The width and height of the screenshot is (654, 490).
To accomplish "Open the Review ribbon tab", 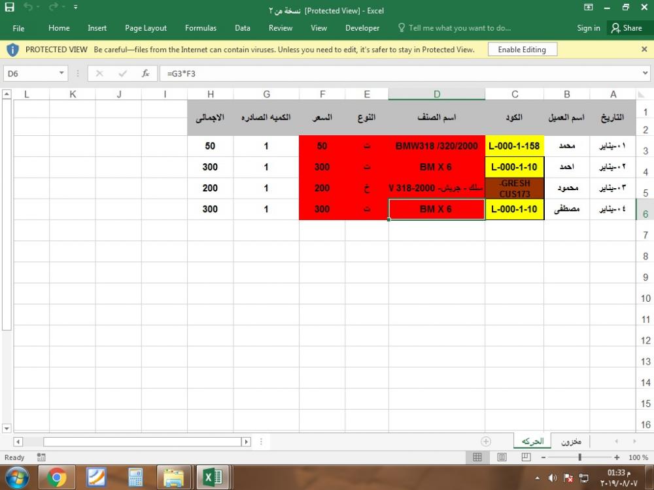I will point(281,28).
